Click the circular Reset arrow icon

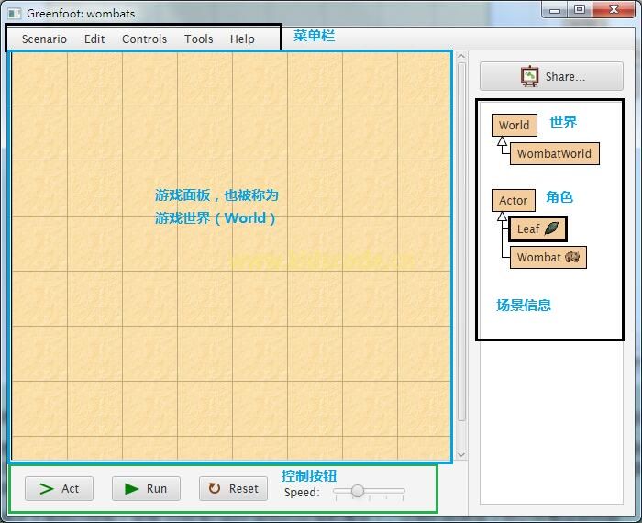pyautogui.click(x=215, y=488)
